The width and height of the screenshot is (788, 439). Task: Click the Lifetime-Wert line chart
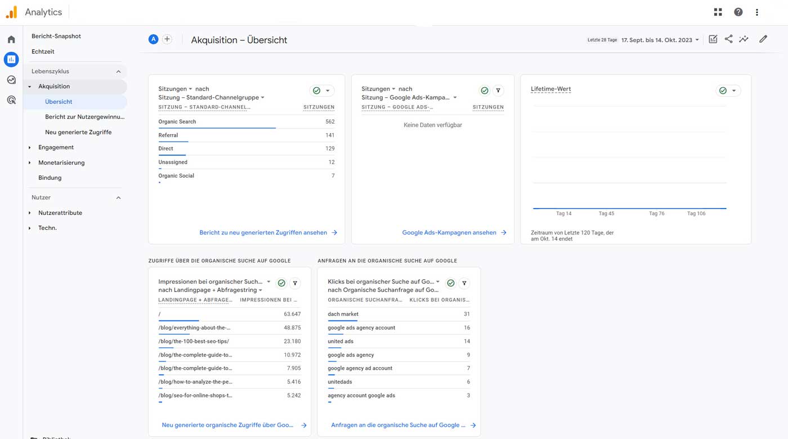pos(629,157)
